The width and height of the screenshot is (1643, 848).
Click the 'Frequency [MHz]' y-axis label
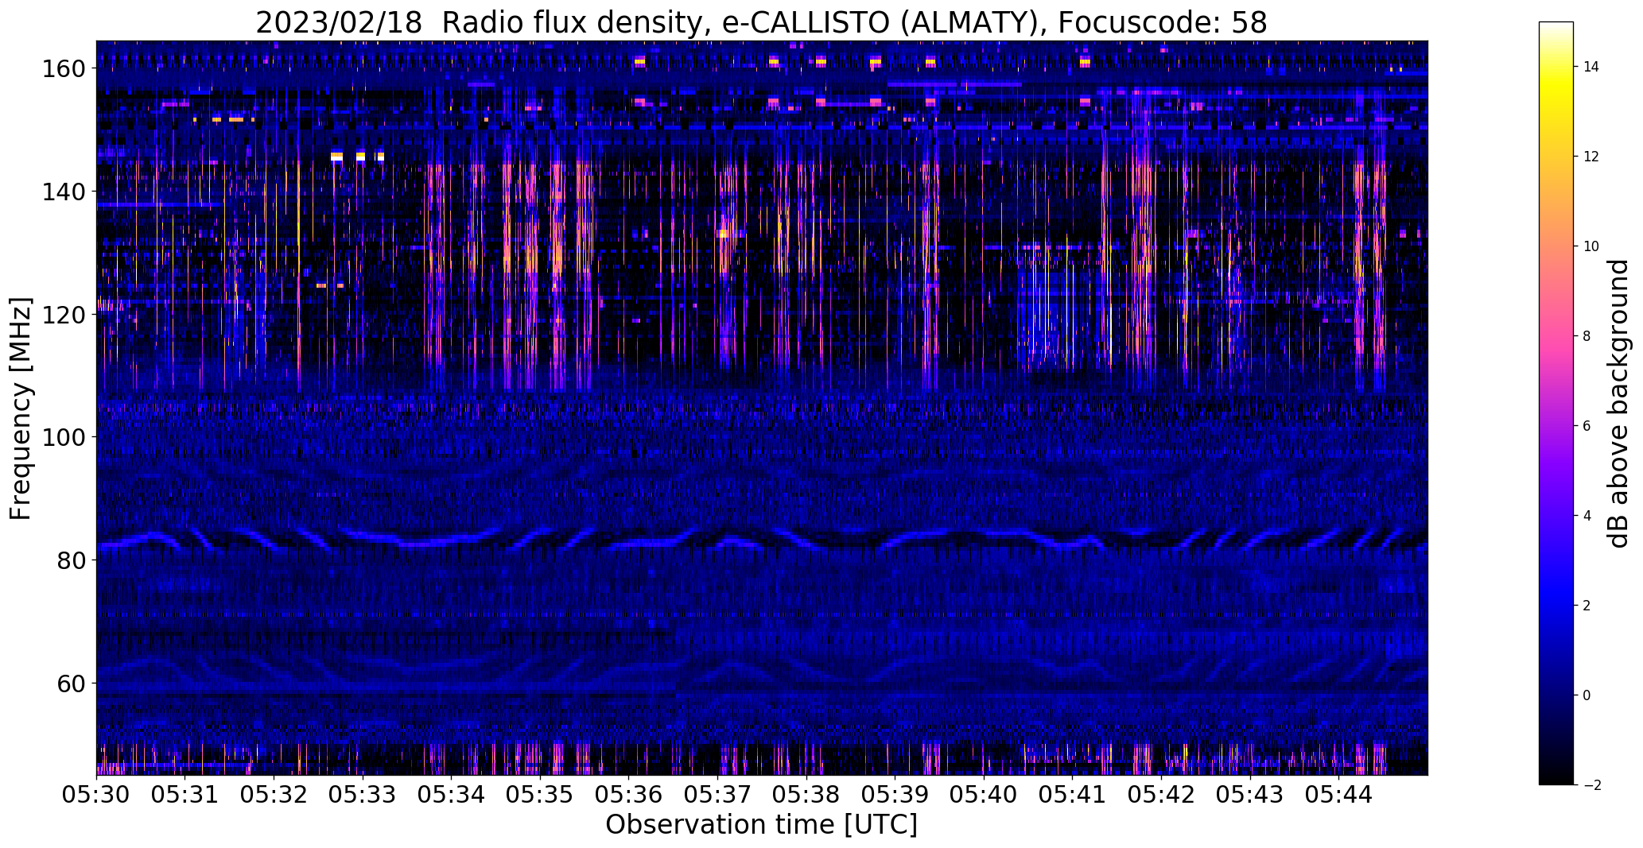21,408
